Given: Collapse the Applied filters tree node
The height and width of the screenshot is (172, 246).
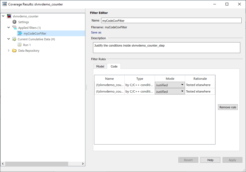Looking at the screenshot, I should click(x=9, y=28).
